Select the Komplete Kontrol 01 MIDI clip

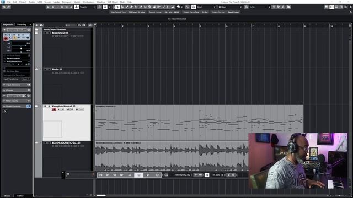[x=199, y=122]
